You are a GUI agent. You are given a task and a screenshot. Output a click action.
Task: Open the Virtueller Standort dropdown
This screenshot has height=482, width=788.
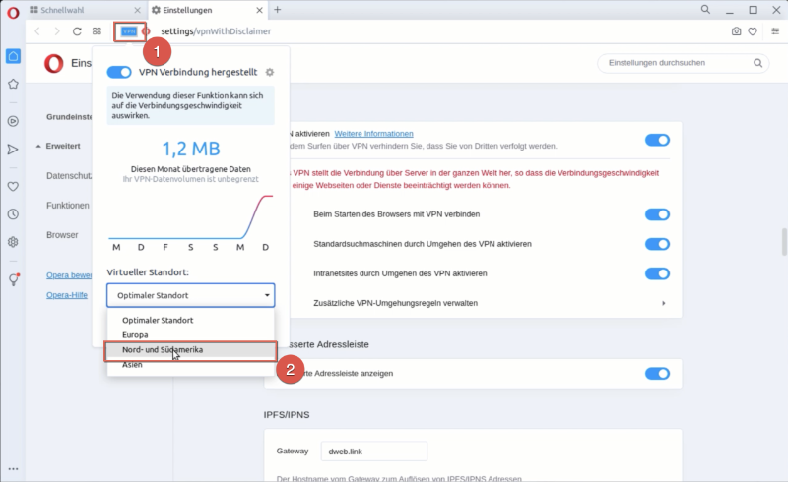pos(190,295)
